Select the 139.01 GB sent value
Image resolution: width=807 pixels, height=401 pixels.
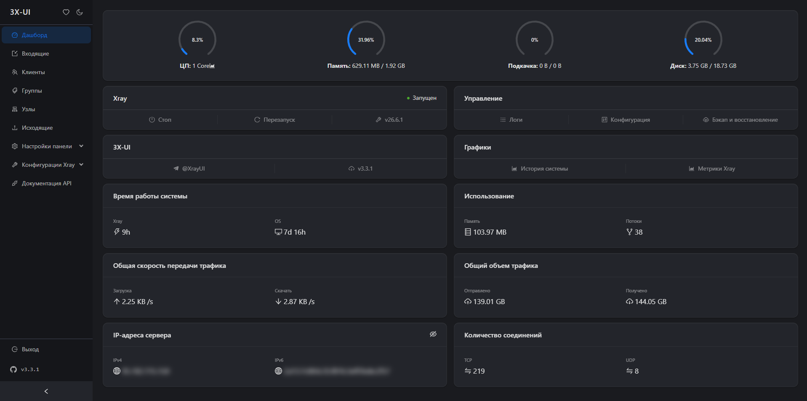click(489, 302)
